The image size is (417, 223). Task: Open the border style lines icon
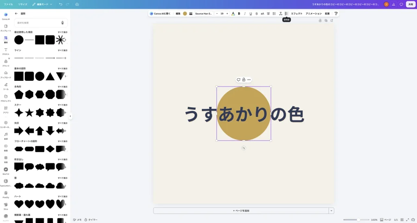point(191,13)
